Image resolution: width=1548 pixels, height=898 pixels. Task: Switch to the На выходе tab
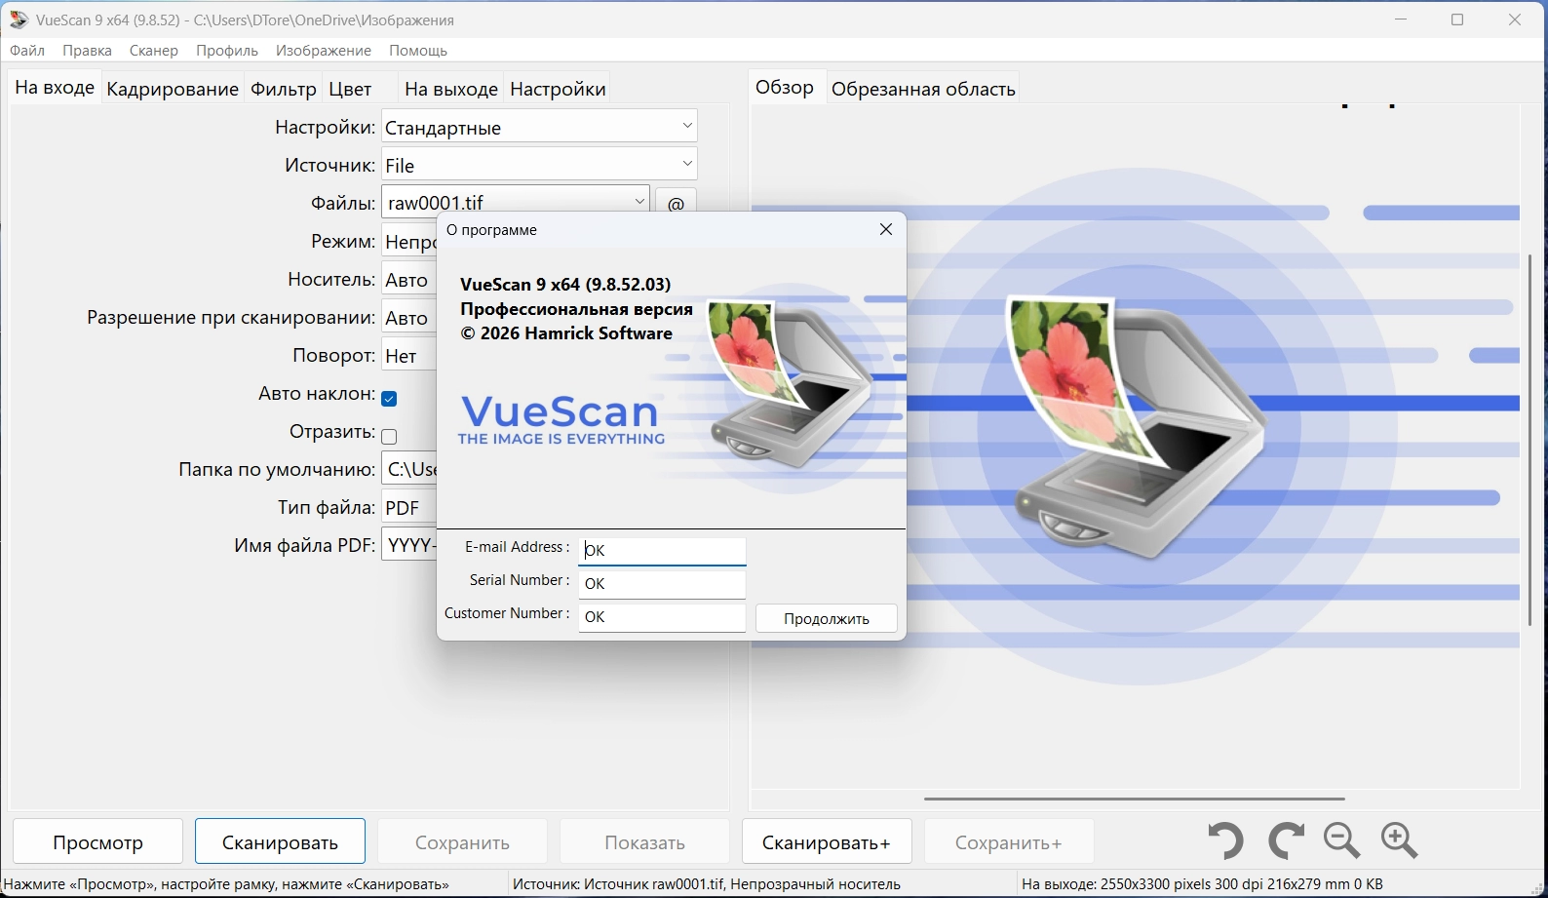tap(451, 89)
